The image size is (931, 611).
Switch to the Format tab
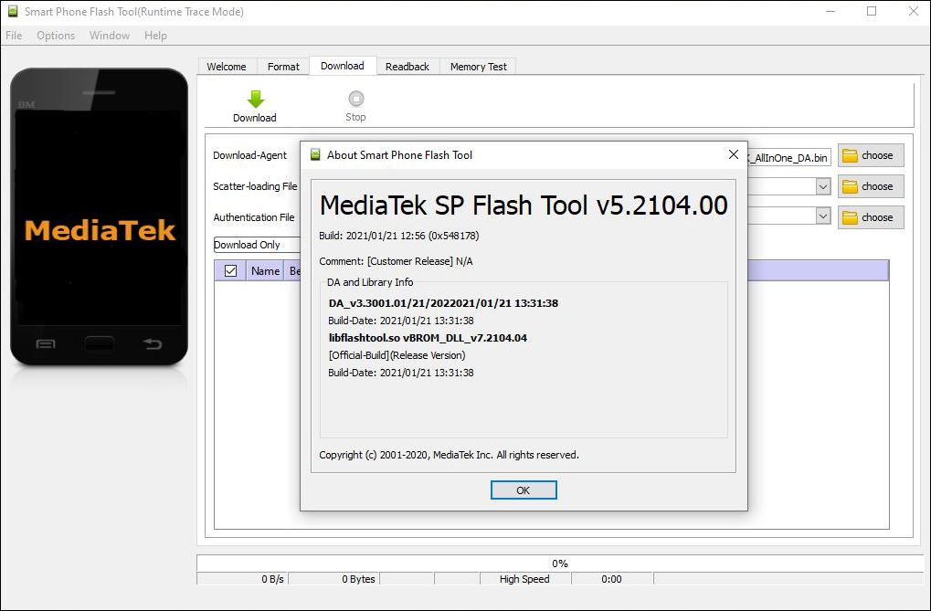(x=283, y=67)
